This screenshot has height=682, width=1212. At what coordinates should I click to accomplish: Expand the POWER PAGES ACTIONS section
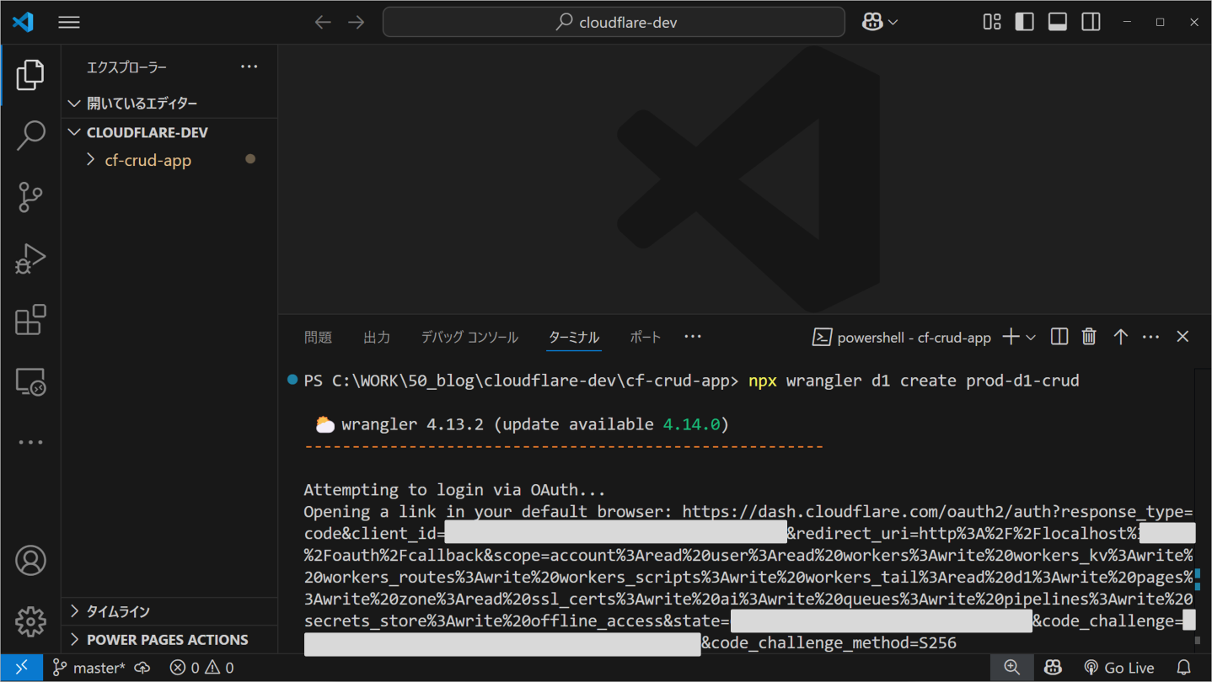(x=169, y=640)
